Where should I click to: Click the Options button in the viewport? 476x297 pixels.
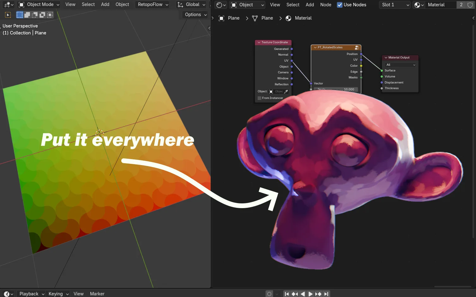pos(194,14)
